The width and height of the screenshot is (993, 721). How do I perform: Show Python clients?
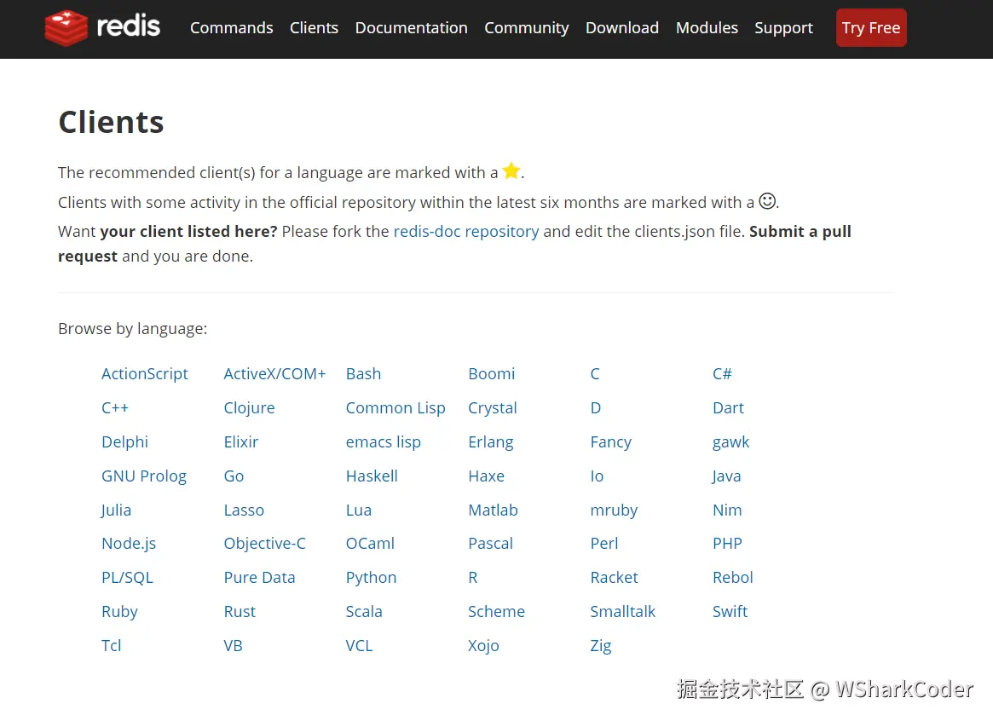[x=371, y=578]
